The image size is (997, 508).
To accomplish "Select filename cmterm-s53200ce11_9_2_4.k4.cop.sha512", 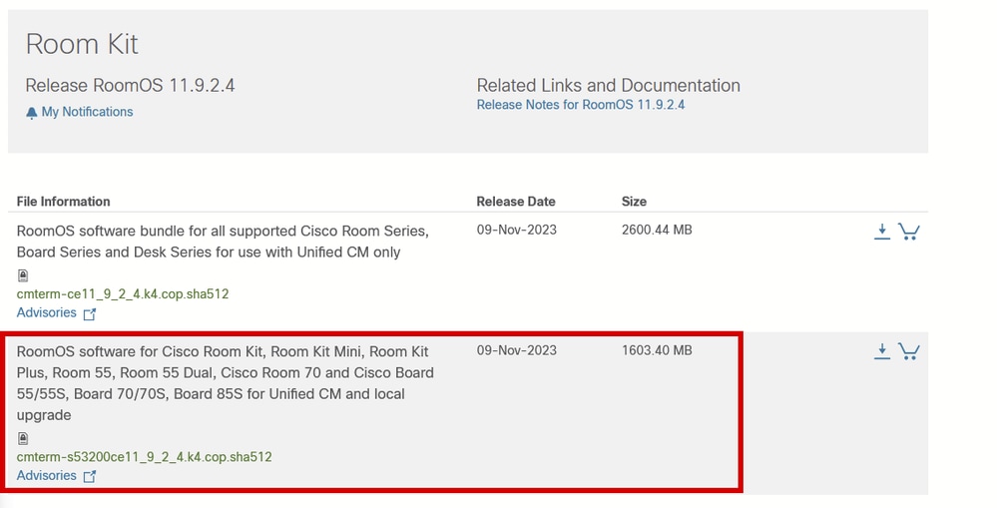I will (145, 456).
